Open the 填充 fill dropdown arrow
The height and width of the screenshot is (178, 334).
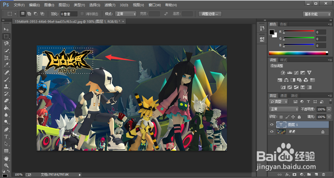(329, 117)
